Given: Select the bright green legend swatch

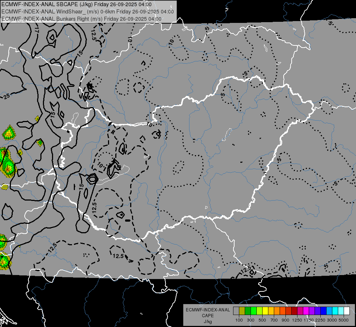Looking at the screenshot, I should pyautogui.click(x=253, y=311).
